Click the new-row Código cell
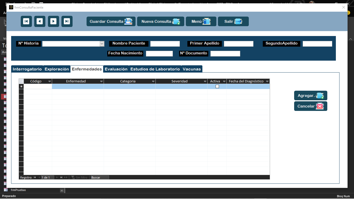 [x=38, y=87]
